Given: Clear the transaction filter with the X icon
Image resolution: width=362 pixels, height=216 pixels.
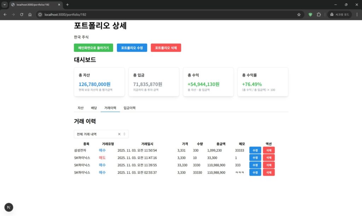Looking at the screenshot, I should point(119,134).
